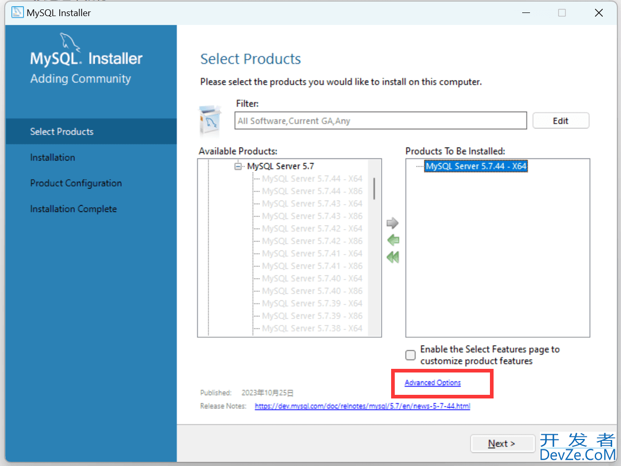Close the MySQL Installer window
The height and width of the screenshot is (466, 621).
pos(599,12)
